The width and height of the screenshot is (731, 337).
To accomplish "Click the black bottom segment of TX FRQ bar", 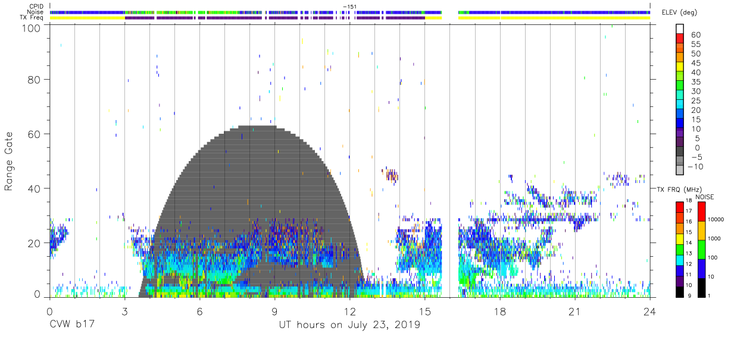I will point(680,291).
